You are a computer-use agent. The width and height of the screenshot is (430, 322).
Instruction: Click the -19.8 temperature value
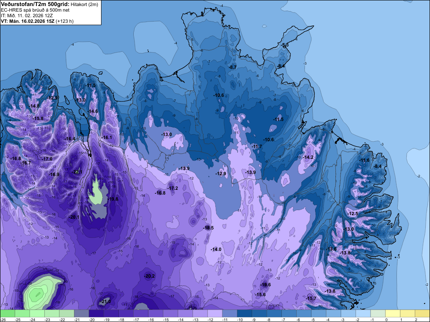[x=113, y=199]
